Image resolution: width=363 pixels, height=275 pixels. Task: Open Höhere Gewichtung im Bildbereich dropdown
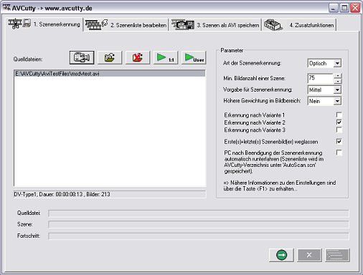click(x=337, y=101)
